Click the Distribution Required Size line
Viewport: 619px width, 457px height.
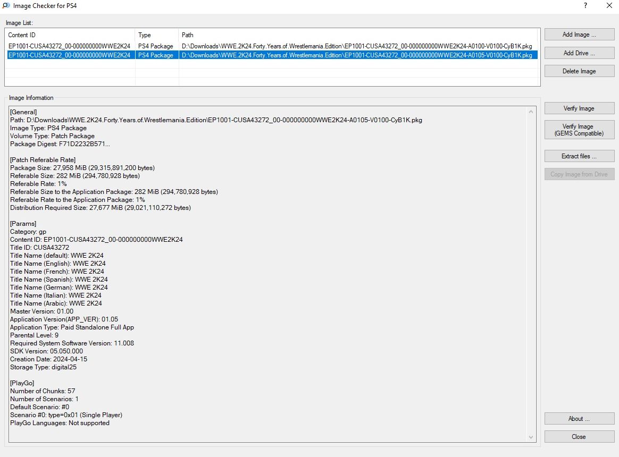click(x=101, y=208)
